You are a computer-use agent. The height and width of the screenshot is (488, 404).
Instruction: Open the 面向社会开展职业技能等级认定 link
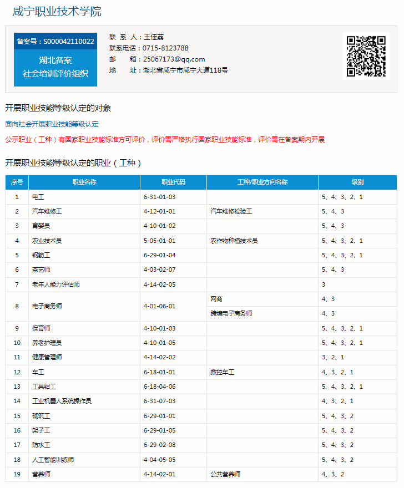click(52, 124)
